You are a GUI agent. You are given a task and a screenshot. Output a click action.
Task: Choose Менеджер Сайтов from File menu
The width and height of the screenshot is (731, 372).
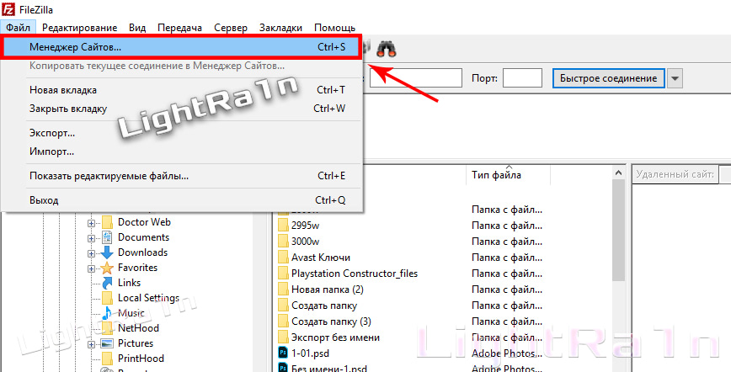coord(181,47)
